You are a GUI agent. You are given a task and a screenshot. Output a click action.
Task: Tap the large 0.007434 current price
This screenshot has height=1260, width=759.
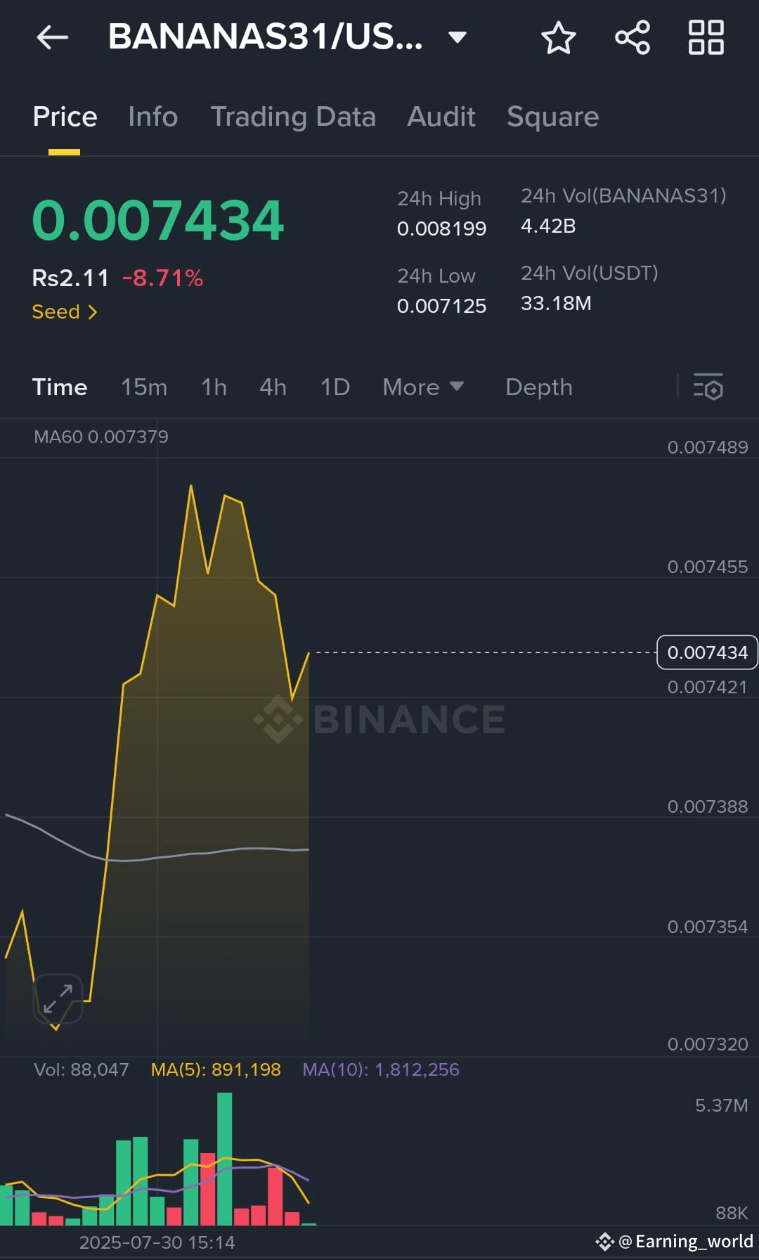click(x=158, y=220)
